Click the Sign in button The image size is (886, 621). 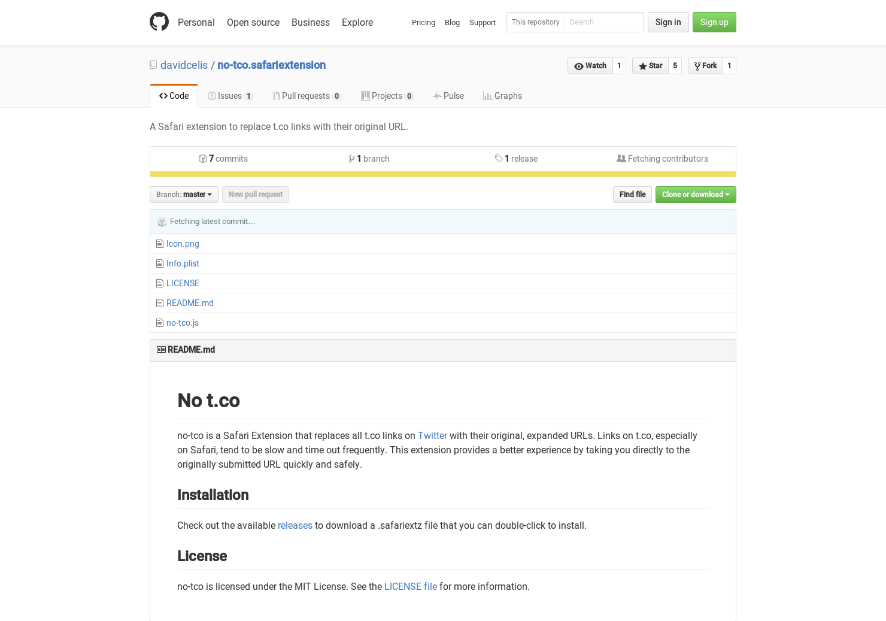668,22
